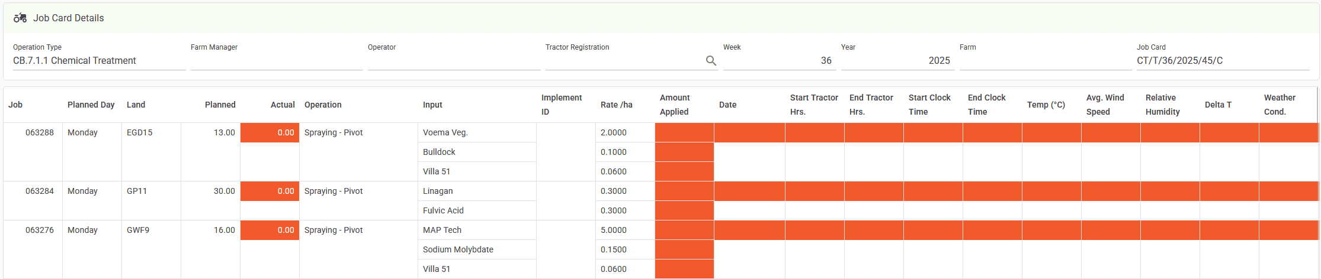Select Actual value for land GP11
This screenshot has width=1321, height=279.
[270, 191]
